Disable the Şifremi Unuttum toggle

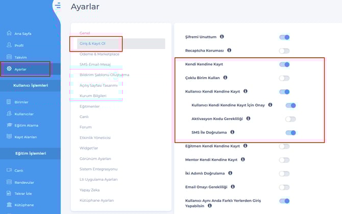(284, 37)
